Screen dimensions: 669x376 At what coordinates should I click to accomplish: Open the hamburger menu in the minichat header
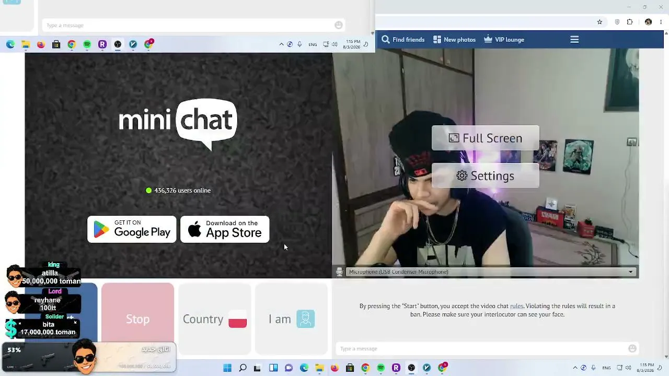tap(574, 40)
